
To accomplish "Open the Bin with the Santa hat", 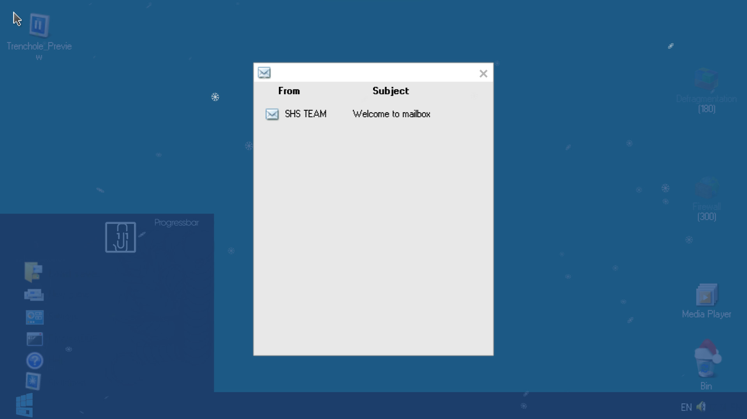I will (706, 360).
